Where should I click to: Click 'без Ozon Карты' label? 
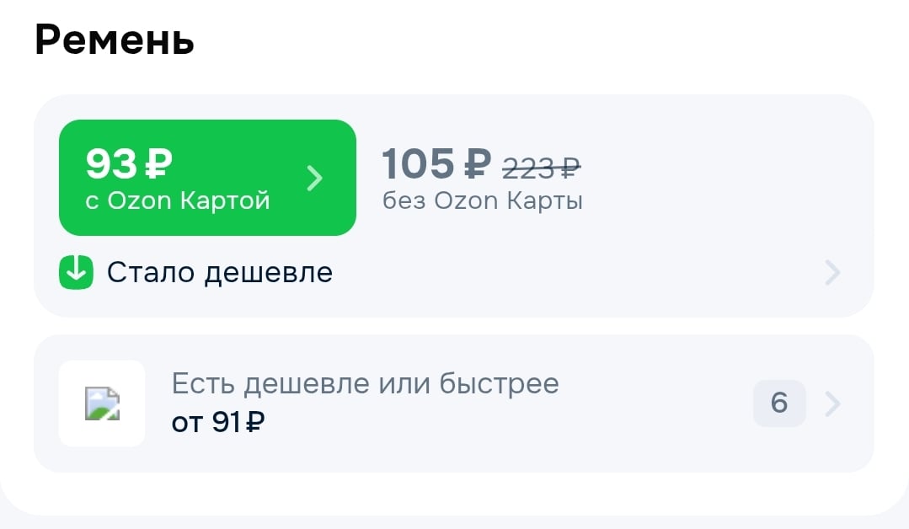[x=482, y=200]
